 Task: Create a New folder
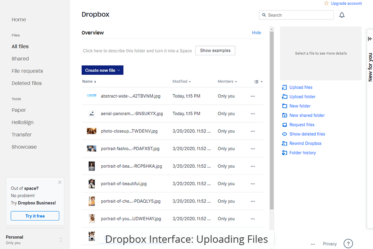click(x=299, y=106)
